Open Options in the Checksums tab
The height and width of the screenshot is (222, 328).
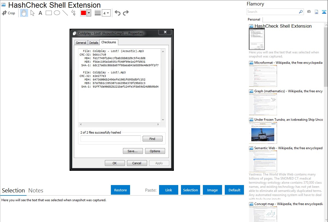tap(155, 151)
